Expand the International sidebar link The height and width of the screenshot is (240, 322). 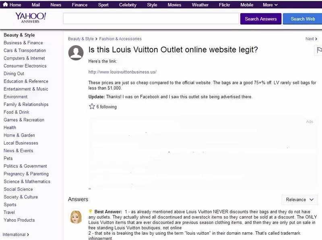(x=16, y=234)
